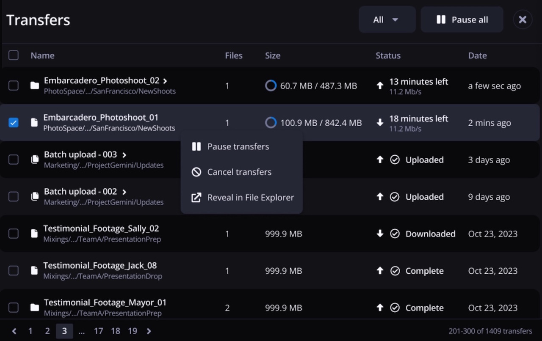
Task: Click progress ring beside 60.7 MB / 487.3 MB
Action: coord(271,86)
